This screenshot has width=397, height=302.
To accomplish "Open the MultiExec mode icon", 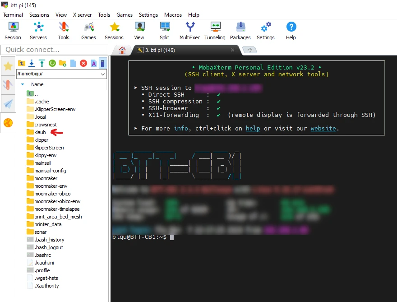I will coord(190,31).
